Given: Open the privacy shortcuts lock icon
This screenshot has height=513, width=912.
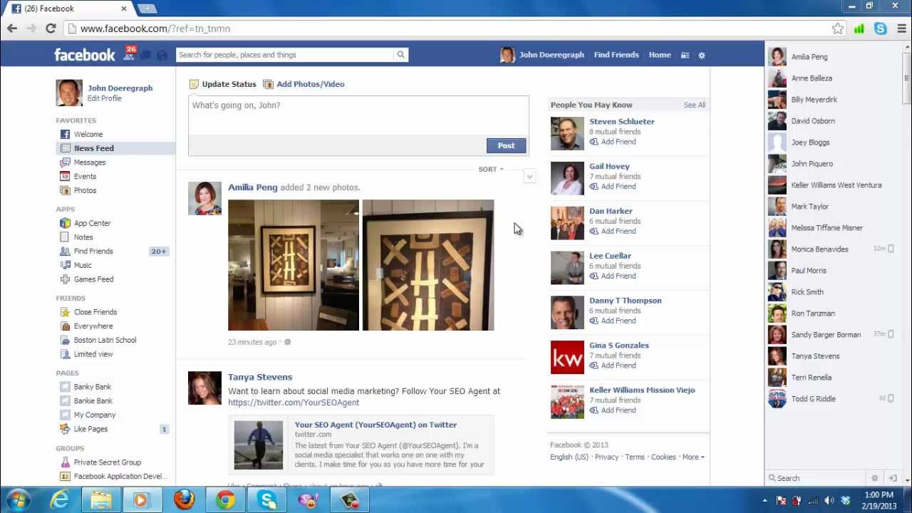Looking at the screenshot, I should [685, 55].
